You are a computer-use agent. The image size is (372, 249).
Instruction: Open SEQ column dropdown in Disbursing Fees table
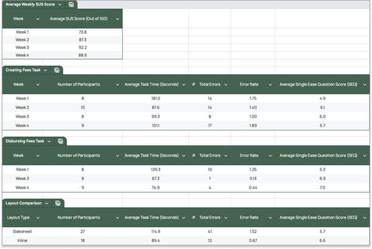coord(365,156)
